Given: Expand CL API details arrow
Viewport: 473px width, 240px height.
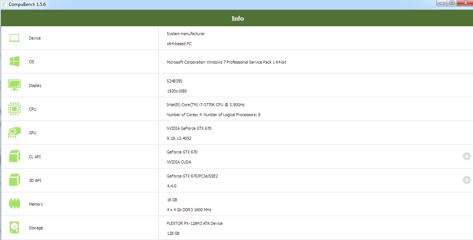Looking at the screenshot, I should pos(466,156).
